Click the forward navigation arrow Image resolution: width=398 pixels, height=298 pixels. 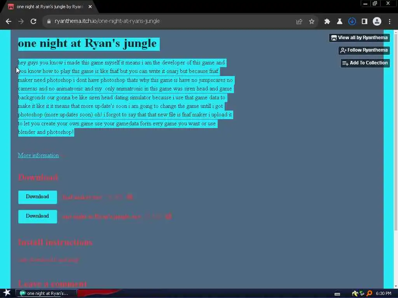click(x=21, y=21)
